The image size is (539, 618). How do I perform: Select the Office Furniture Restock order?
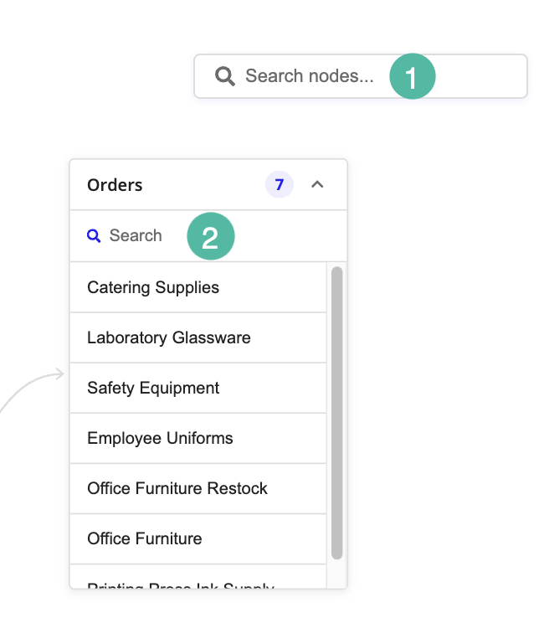198,488
